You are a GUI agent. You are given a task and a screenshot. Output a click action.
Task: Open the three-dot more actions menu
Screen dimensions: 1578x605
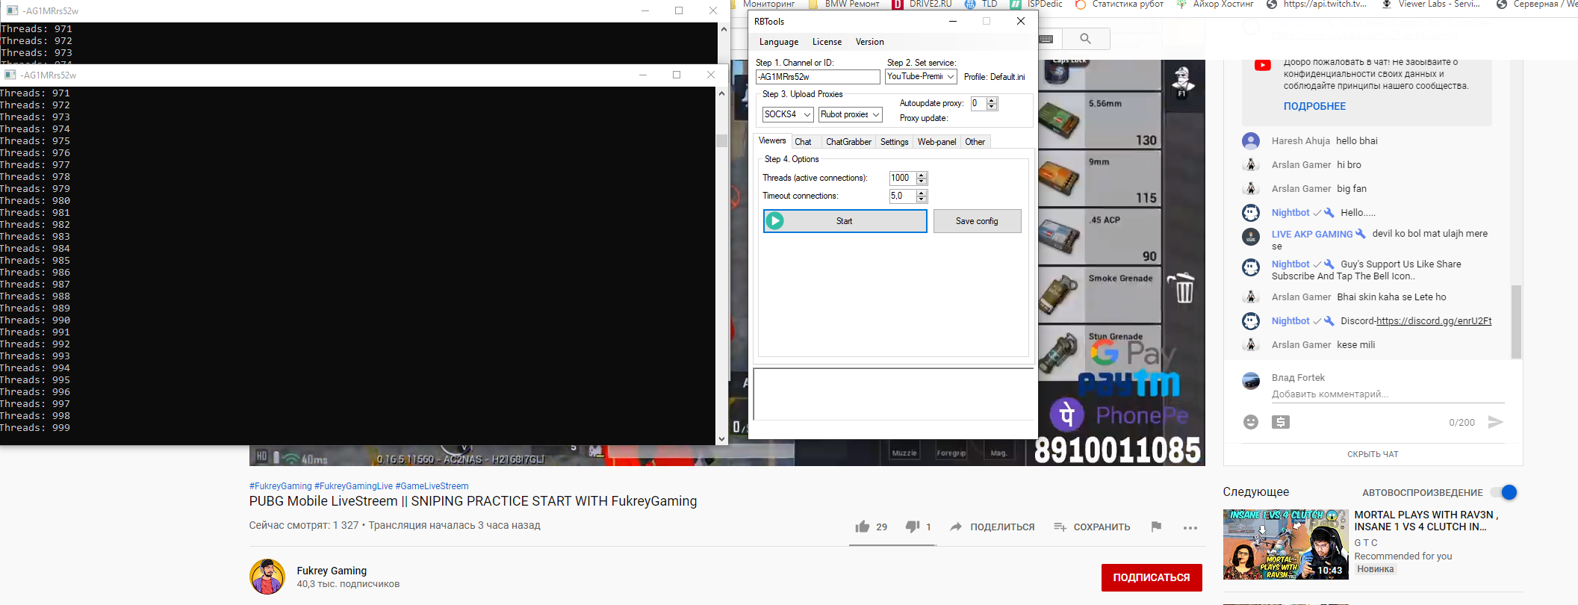[x=1190, y=527]
